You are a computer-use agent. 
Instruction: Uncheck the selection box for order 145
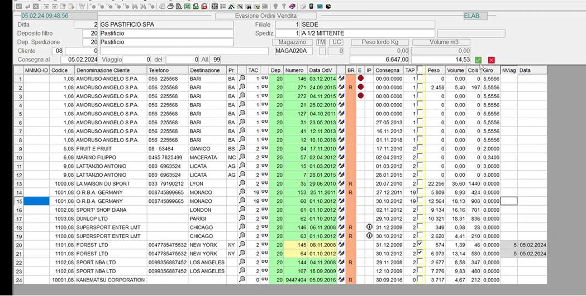[420, 245]
